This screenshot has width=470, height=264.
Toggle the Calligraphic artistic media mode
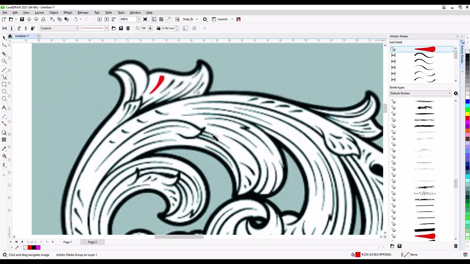click(26, 28)
